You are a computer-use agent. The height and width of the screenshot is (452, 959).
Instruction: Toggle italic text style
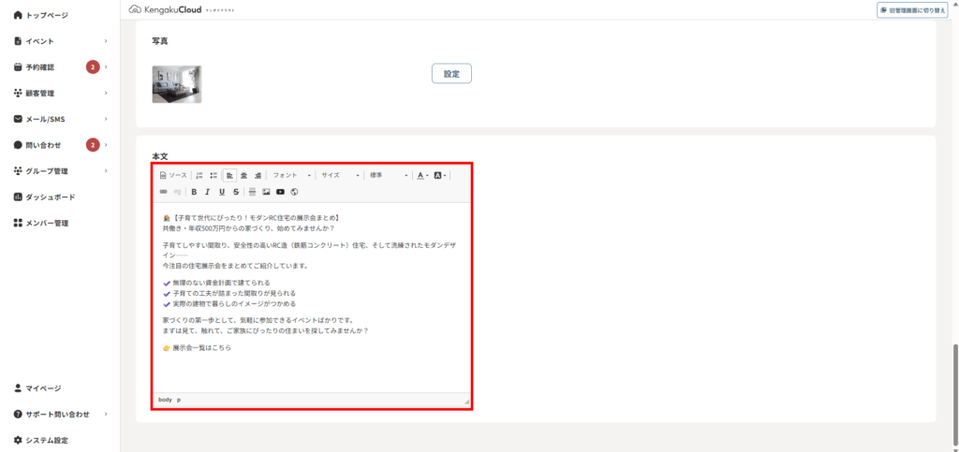208,192
